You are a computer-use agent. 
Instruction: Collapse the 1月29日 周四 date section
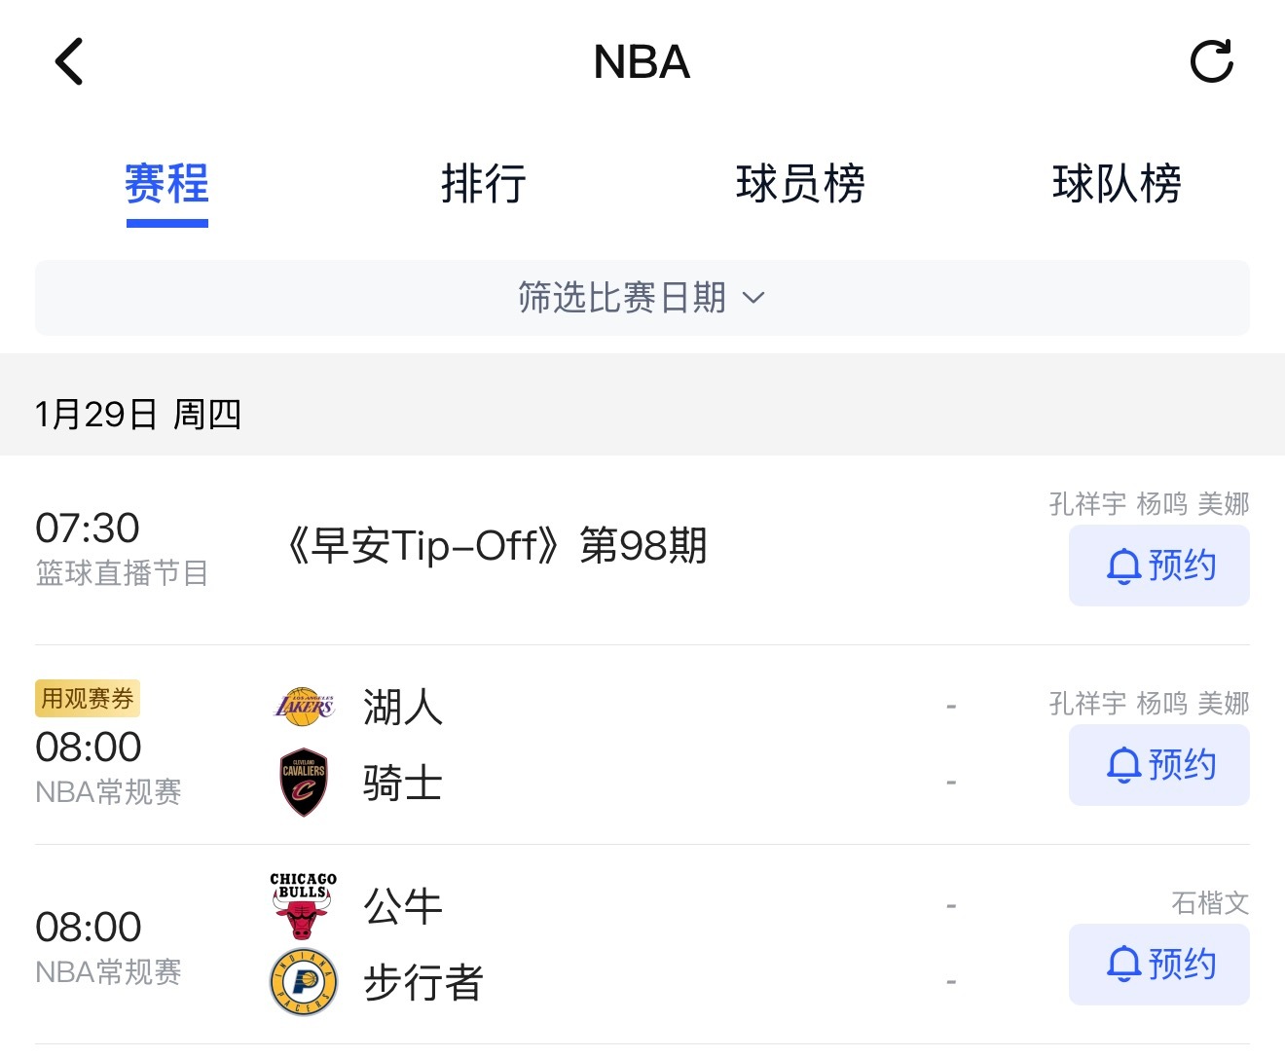click(139, 413)
